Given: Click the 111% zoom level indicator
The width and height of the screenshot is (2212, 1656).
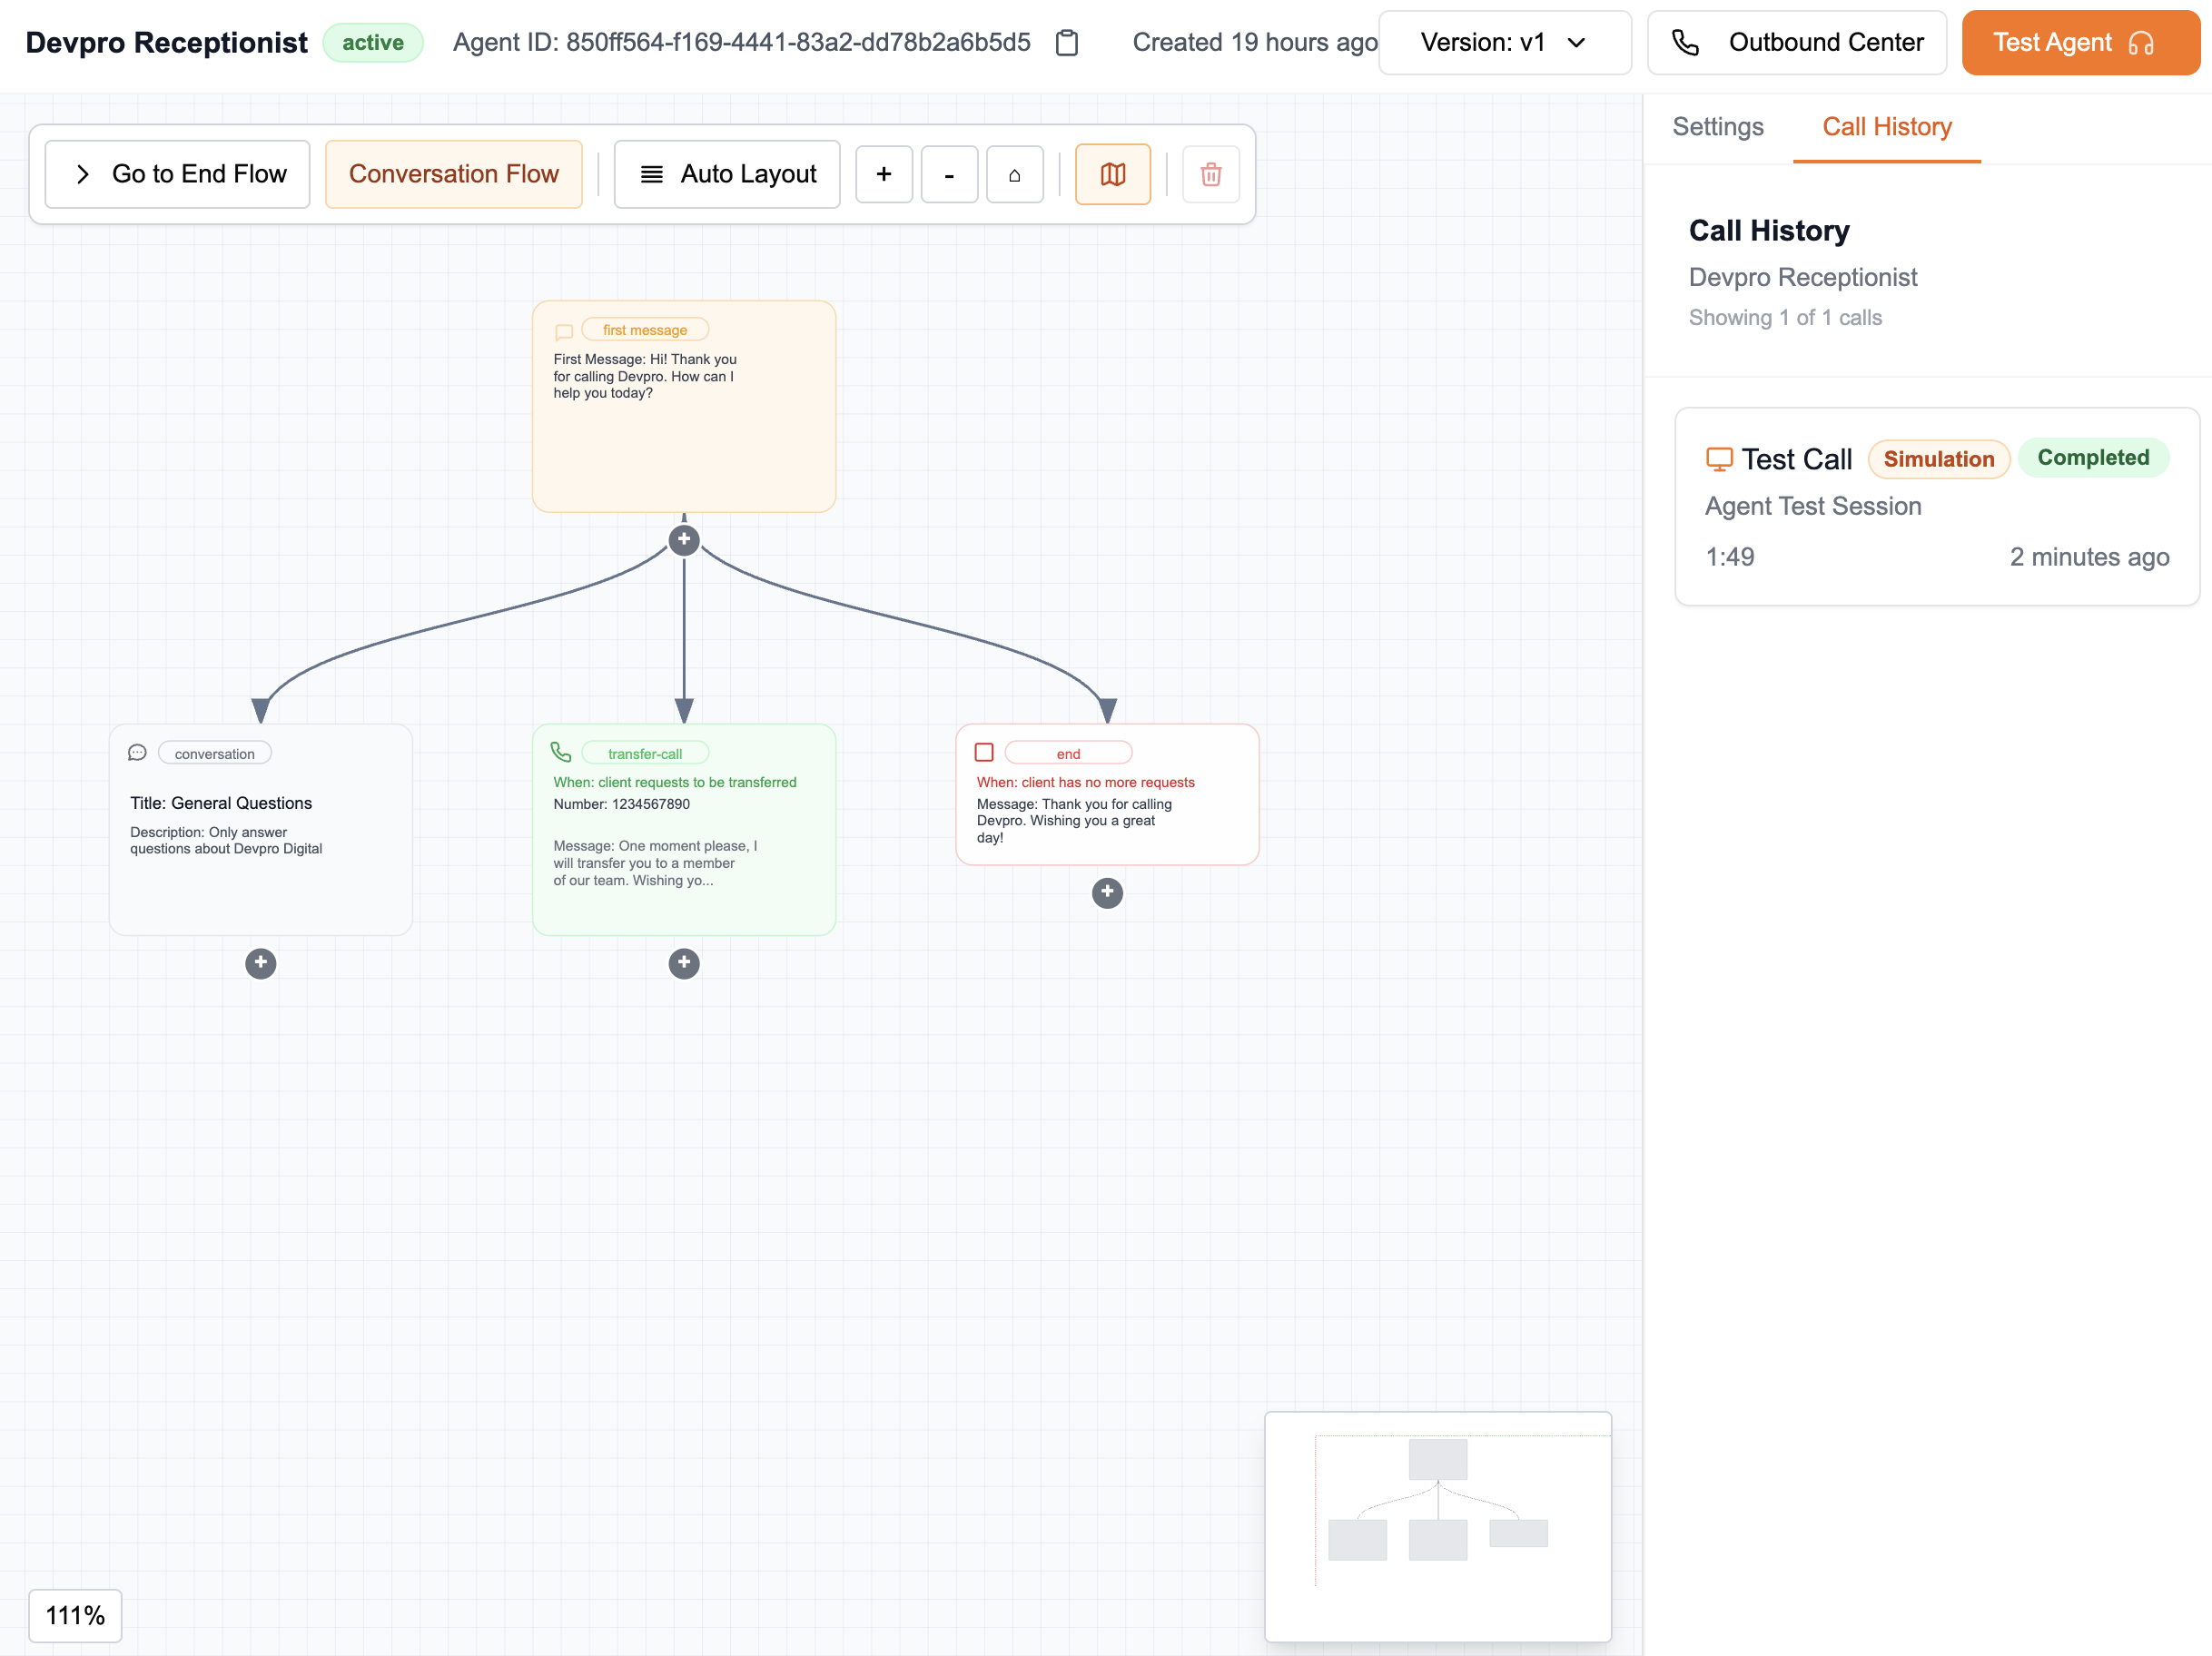Looking at the screenshot, I should (x=75, y=1615).
